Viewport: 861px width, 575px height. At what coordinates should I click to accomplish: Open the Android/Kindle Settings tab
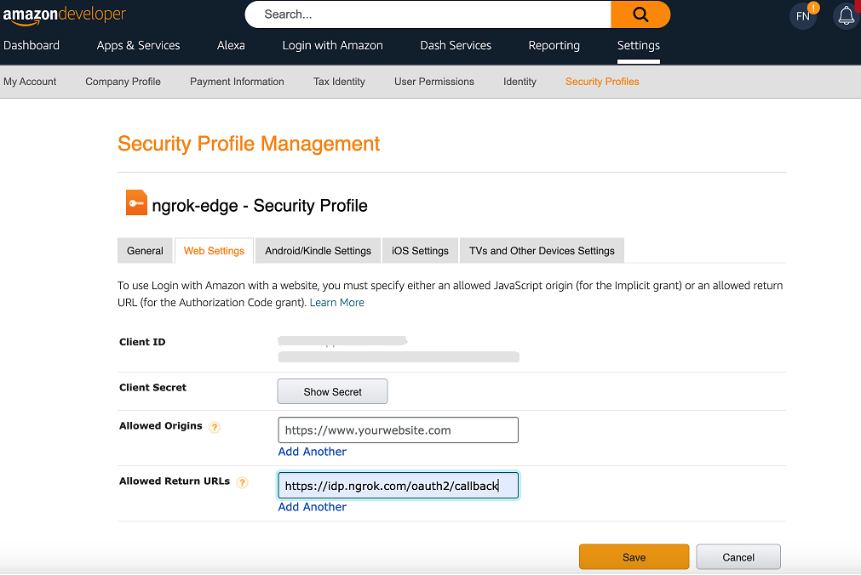tap(318, 251)
